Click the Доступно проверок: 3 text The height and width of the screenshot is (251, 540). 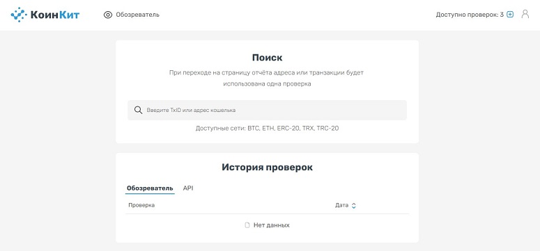pyautogui.click(x=470, y=15)
